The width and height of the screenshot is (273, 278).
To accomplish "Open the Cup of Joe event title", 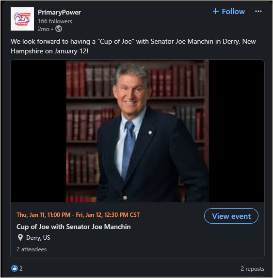I will 74,227.
